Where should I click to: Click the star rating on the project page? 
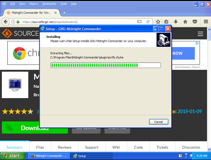18,111
